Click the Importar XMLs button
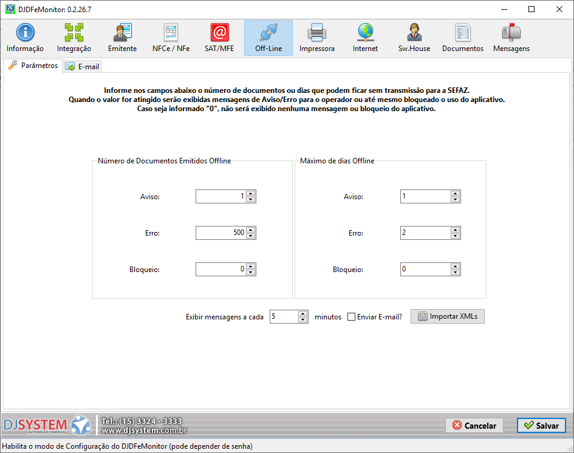Screen dimensions: 574x453 point(447,316)
